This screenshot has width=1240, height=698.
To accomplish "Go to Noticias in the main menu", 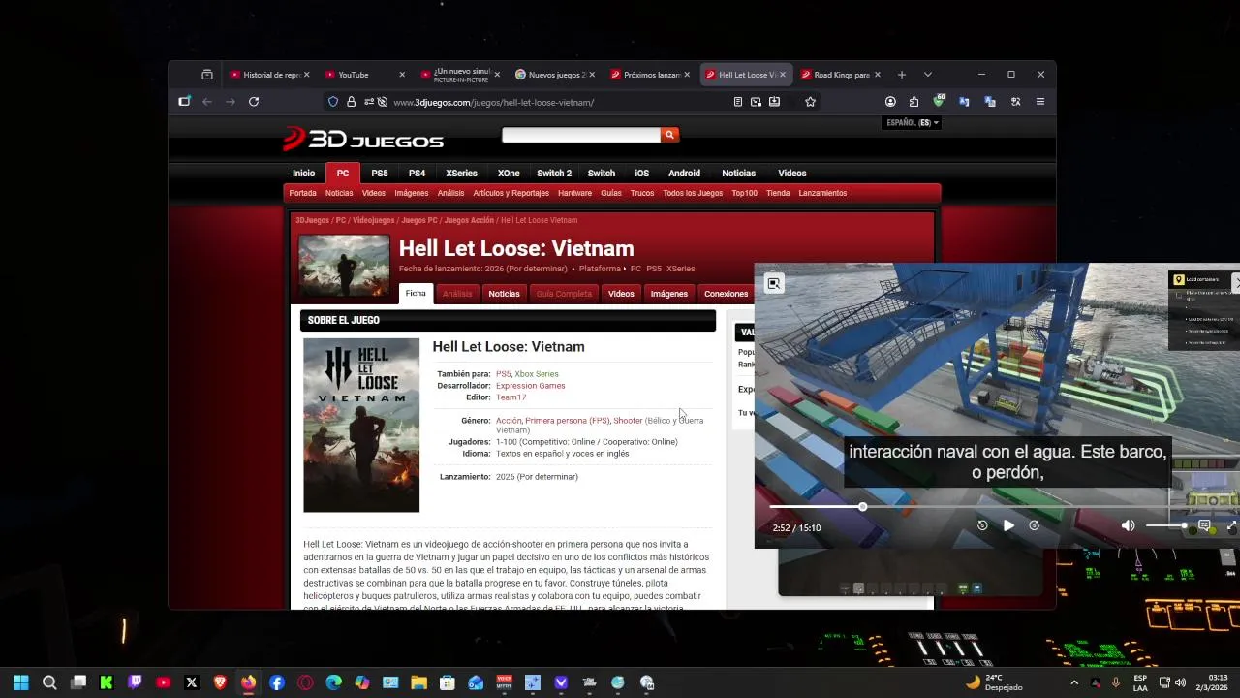I will [738, 173].
